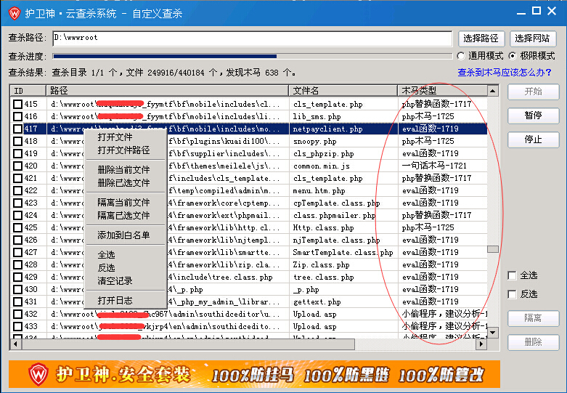Choose 打开日志 from context menu
Viewport: 567px width, 393px height.
[x=115, y=300]
